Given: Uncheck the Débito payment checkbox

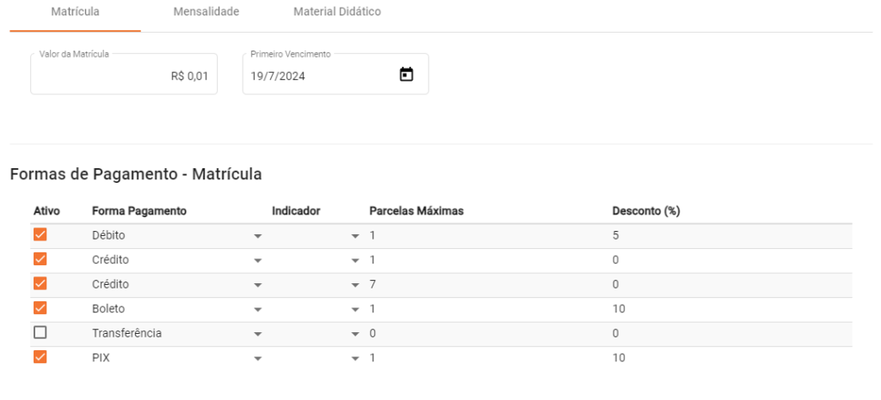Looking at the screenshot, I should [x=40, y=234].
